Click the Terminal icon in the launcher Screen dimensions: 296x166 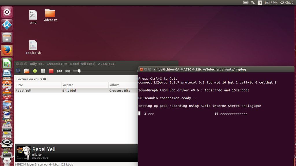point(7,155)
